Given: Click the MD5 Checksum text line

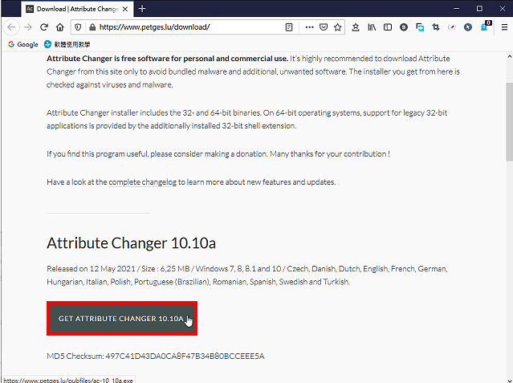Looking at the screenshot, I should [x=156, y=356].
